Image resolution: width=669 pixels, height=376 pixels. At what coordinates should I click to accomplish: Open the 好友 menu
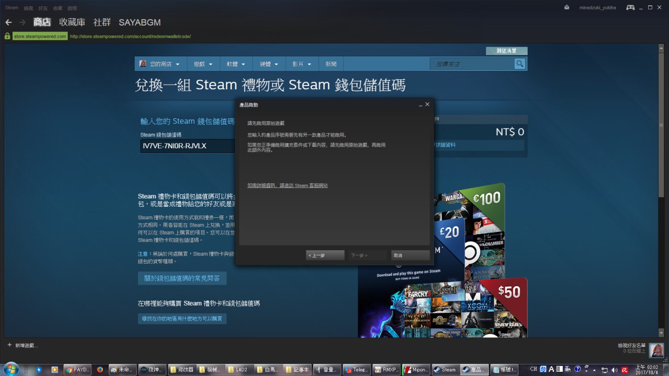tap(43, 8)
